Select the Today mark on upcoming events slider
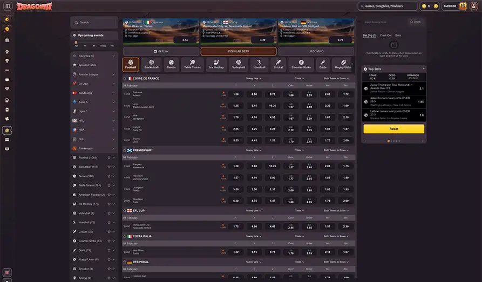482x282 pixels. click(x=103, y=46)
